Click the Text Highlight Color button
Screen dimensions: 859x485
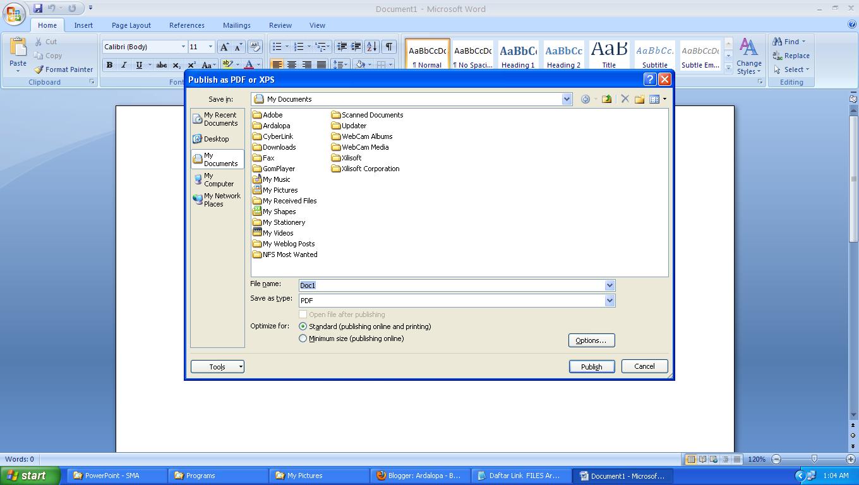click(x=227, y=65)
